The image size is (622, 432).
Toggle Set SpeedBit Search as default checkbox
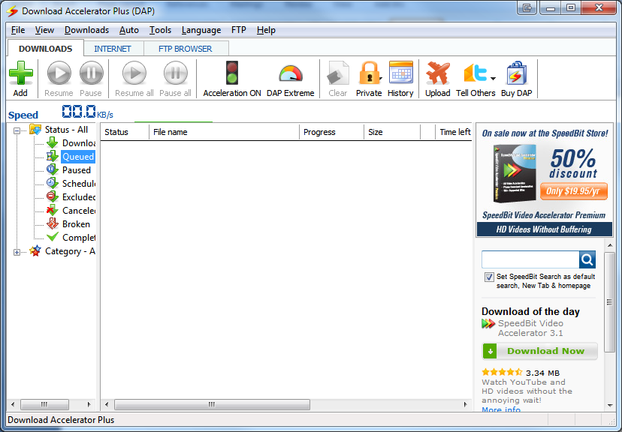[x=488, y=276]
